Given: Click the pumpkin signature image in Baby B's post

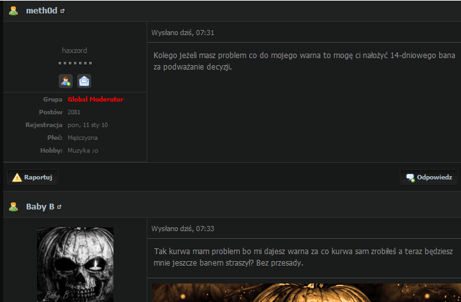Looking at the screenshot, I should pyautogui.click(x=306, y=292).
